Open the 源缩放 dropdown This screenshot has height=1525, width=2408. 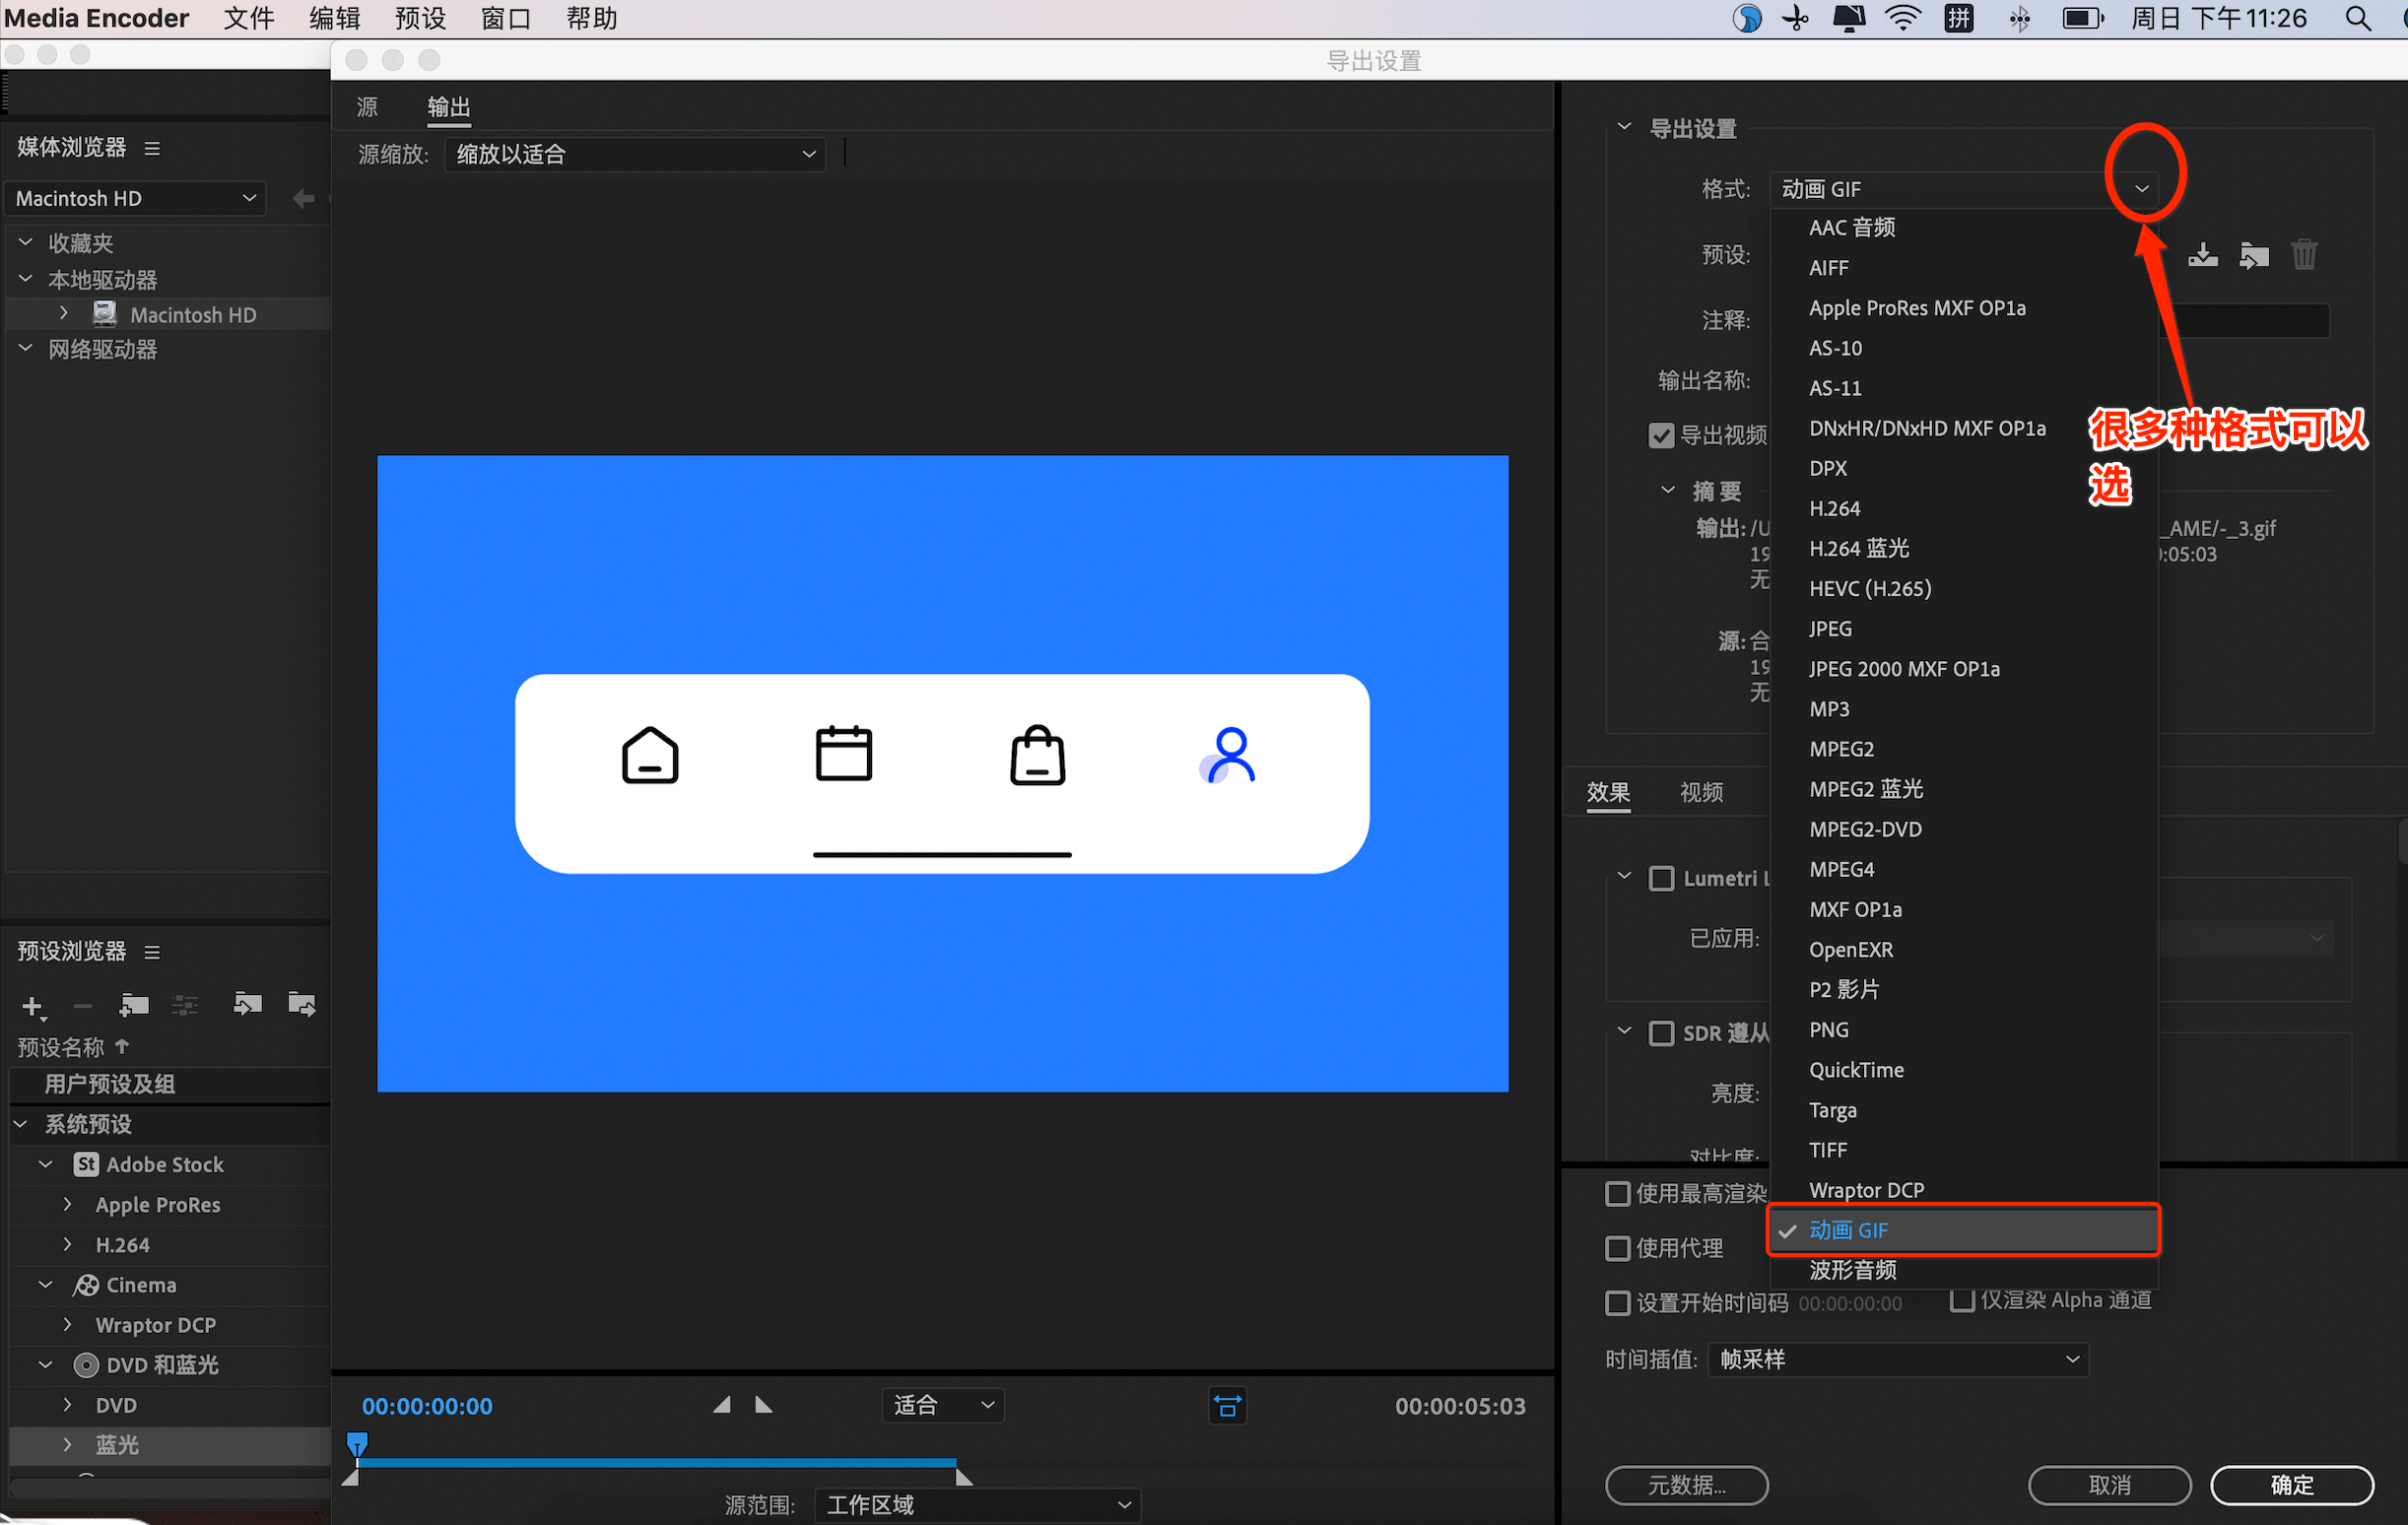635,154
